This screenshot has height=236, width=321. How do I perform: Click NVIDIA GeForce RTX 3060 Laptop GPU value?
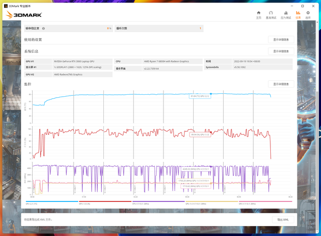coord(74,61)
